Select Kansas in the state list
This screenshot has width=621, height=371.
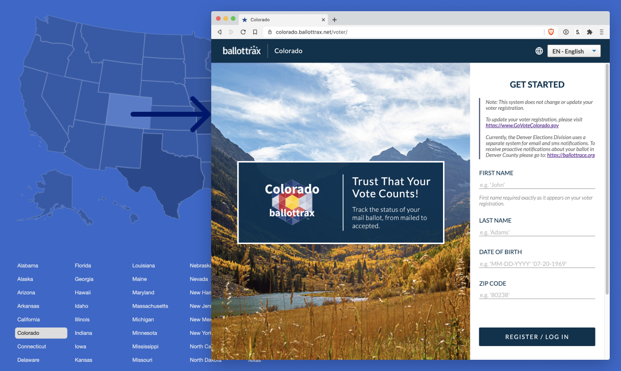84,360
